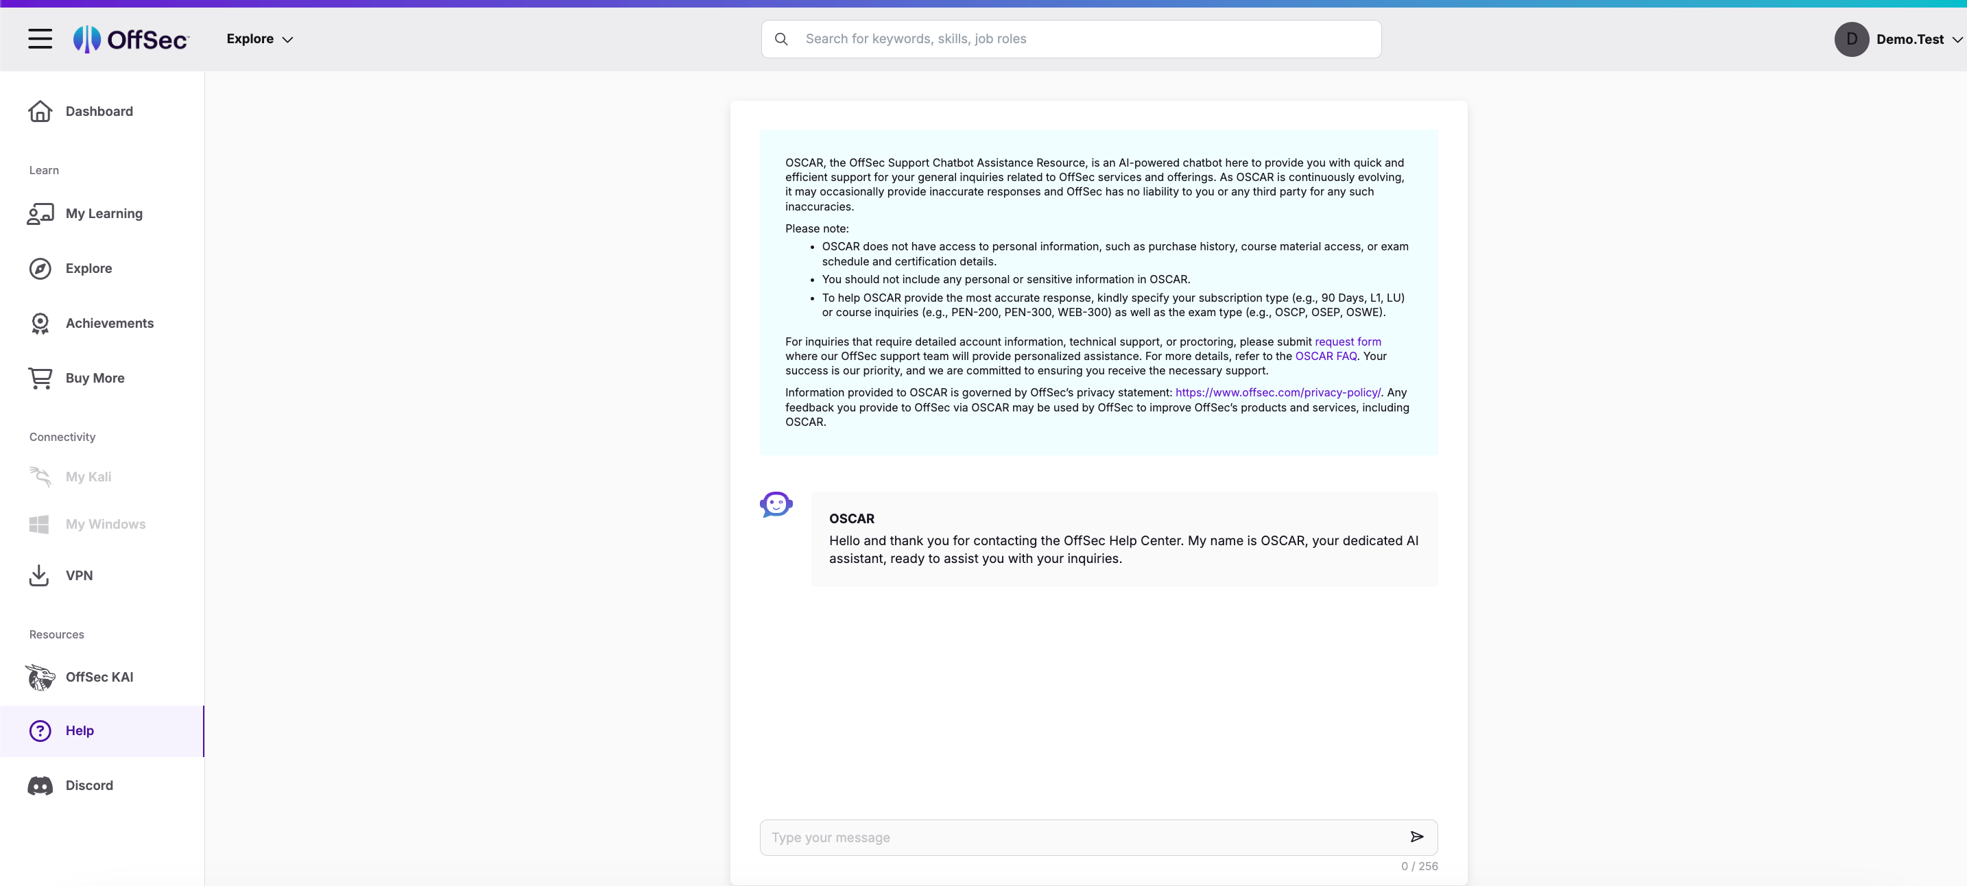The height and width of the screenshot is (886, 1967).
Task: Click the VPN download icon
Action: click(x=39, y=576)
